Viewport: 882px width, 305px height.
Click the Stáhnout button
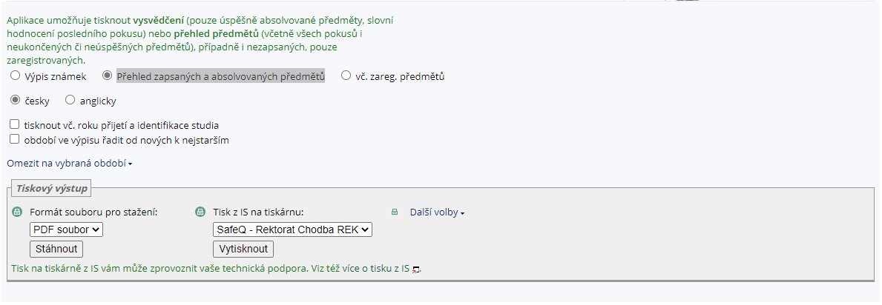tap(56, 249)
